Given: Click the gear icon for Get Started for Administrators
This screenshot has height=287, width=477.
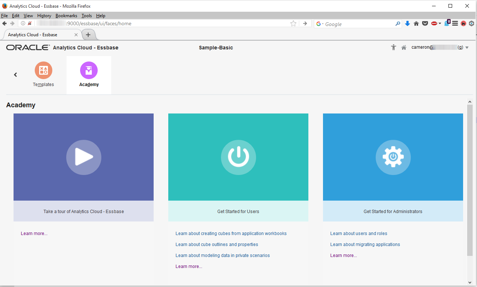Looking at the screenshot, I should (393, 157).
